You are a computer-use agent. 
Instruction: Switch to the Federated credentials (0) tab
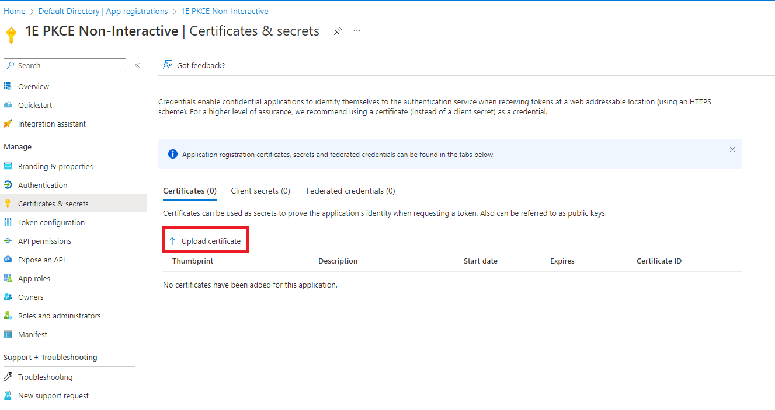click(350, 191)
